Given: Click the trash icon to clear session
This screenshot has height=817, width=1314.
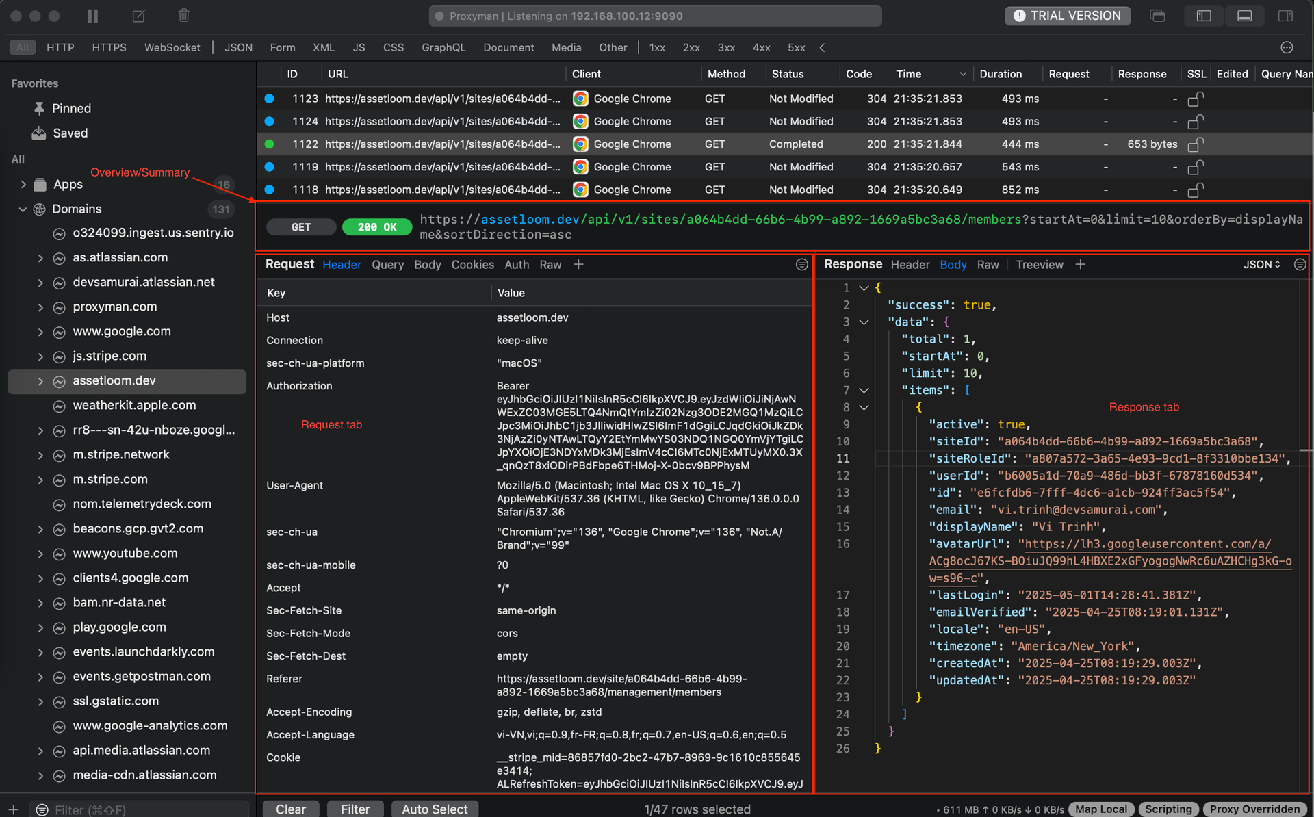Looking at the screenshot, I should tap(183, 16).
